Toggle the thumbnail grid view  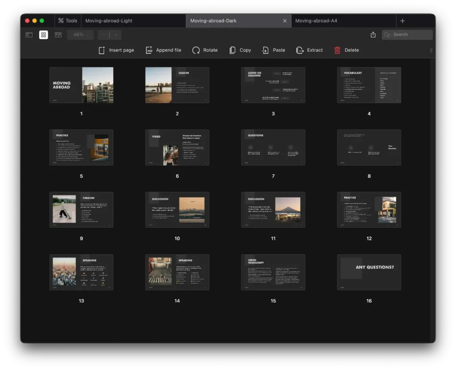coord(44,35)
